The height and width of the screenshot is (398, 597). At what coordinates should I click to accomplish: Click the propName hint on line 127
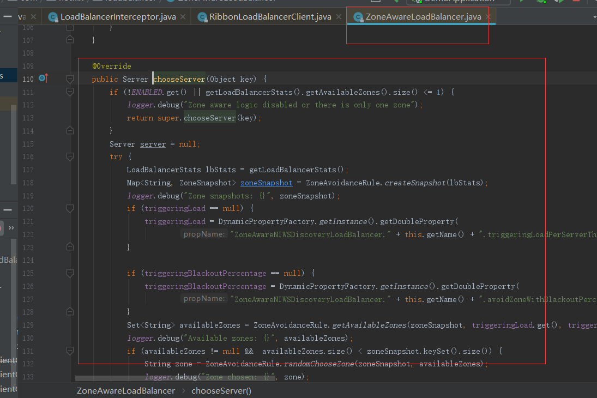tap(204, 299)
